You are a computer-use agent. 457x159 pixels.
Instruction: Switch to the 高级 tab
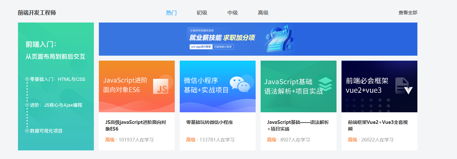tap(263, 13)
